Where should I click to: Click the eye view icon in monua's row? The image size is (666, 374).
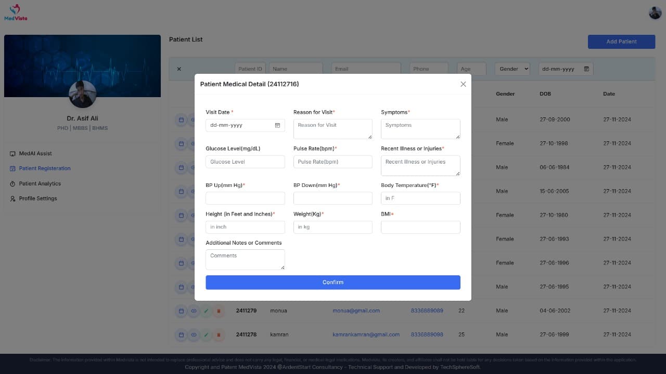pyautogui.click(x=194, y=311)
